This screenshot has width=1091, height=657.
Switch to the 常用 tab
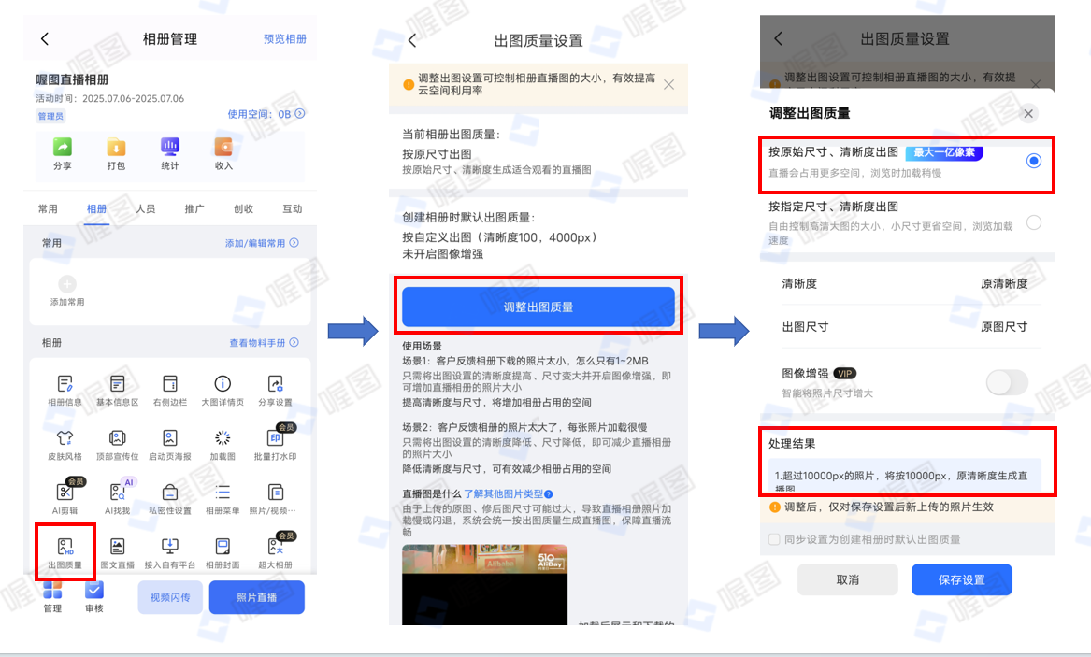pos(48,208)
